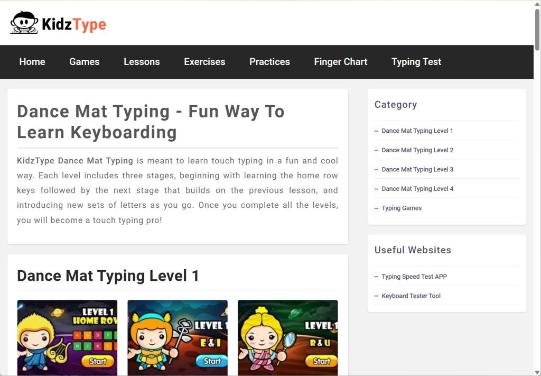Image resolution: width=541 pixels, height=376 pixels.
Task: Open the Level 1 R & U game thumbnail
Action: (x=287, y=337)
